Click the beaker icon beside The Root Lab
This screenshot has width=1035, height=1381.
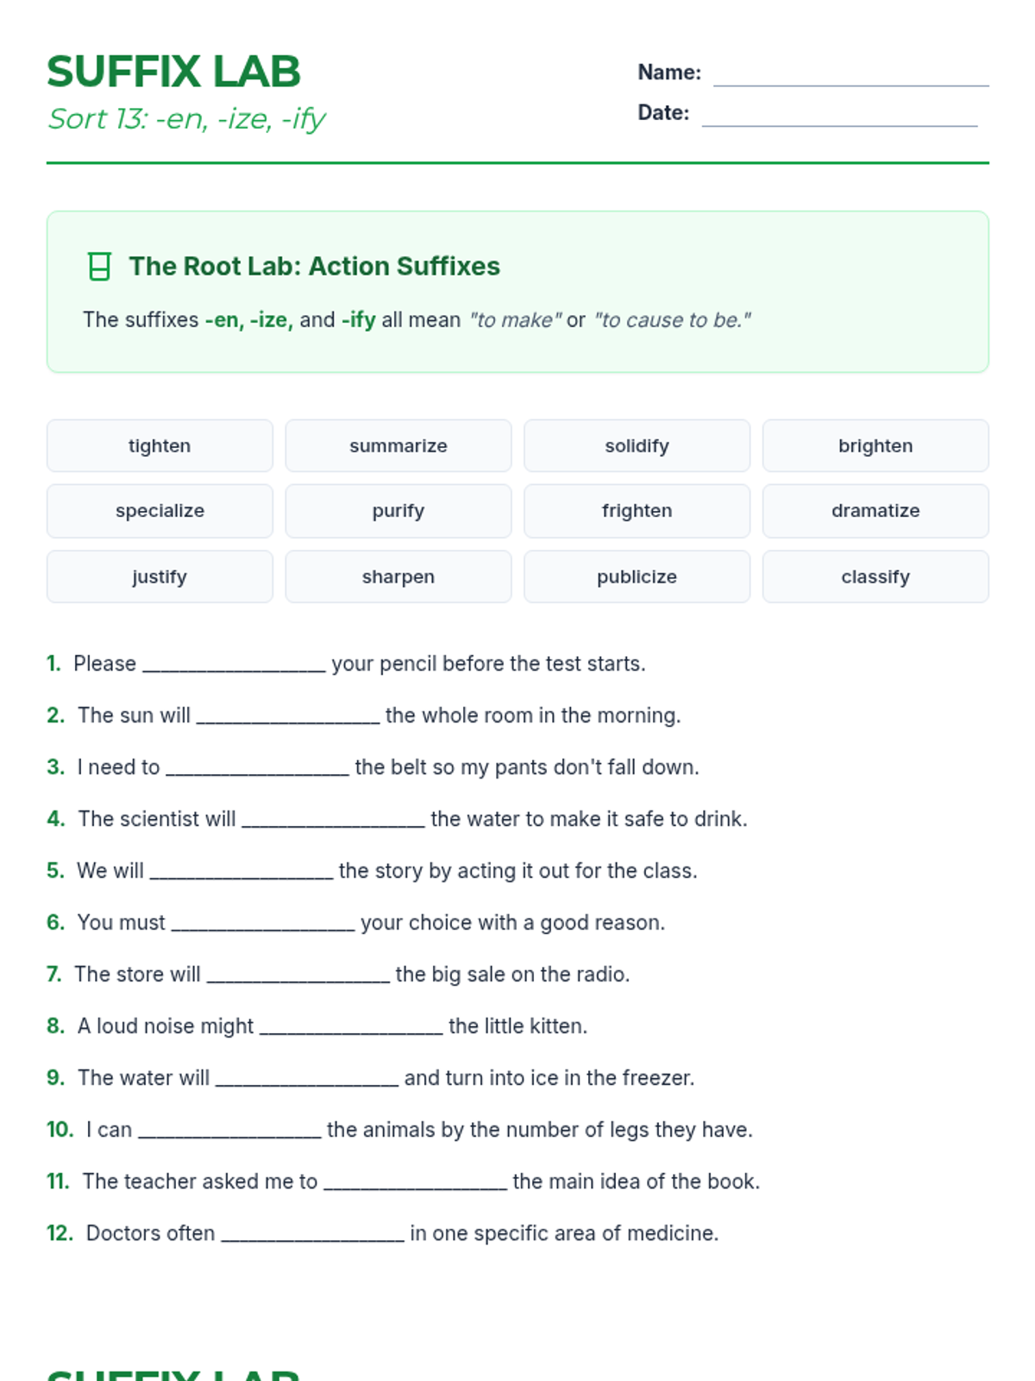pyautogui.click(x=100, y=267)
